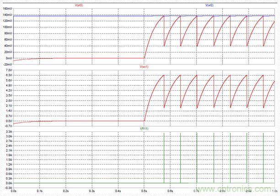The width and height of the screenshot is (280, 196).
Task: Select the V(vc1) trace label
Action: point(144,67)
